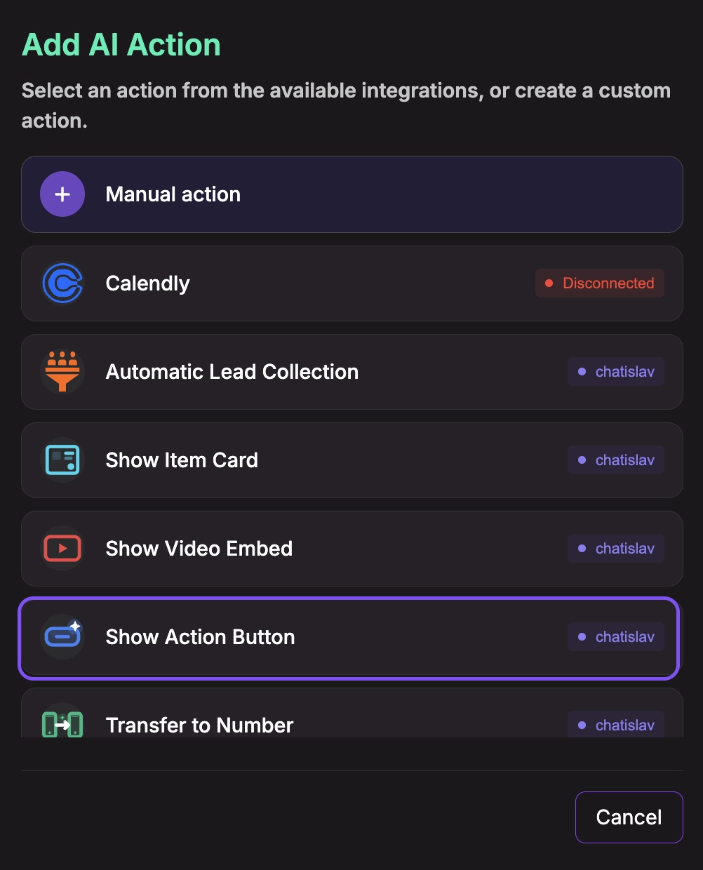
Task: Click the chatislav badge on Automatic Lead Collection
Action: click(615, 371)
